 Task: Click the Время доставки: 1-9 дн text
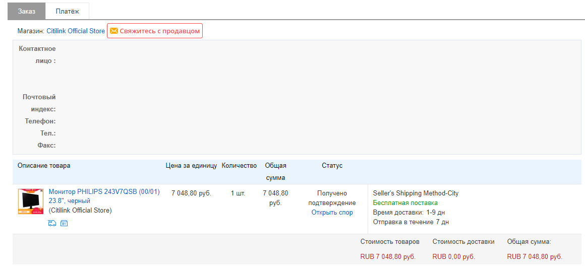(408, 213)
